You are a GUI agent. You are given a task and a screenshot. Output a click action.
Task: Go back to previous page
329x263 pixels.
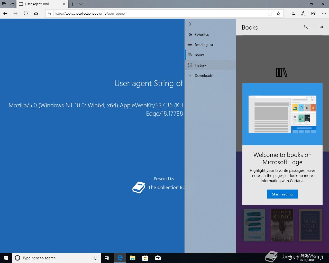(5, 13)
